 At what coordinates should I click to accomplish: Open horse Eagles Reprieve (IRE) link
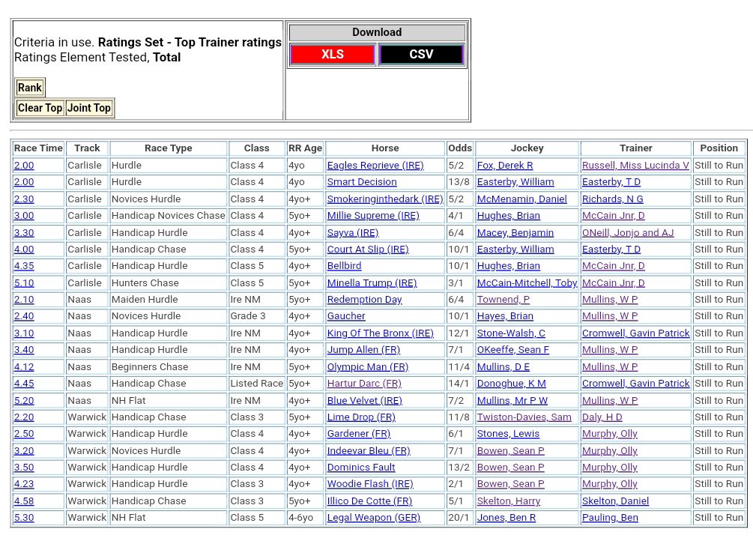coord(375,166)
